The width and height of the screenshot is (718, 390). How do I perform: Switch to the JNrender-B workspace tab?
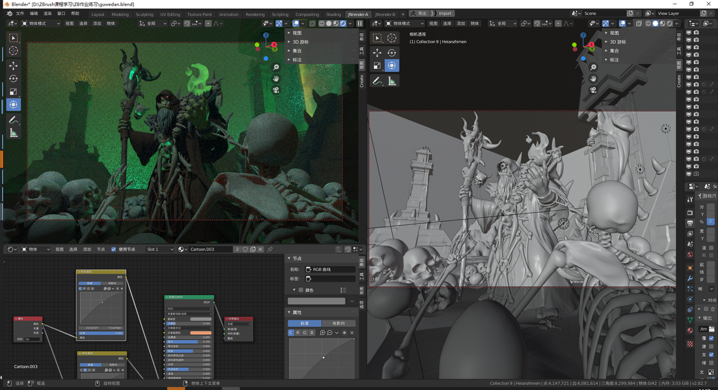pyautogui.click(x=385, y=15)
